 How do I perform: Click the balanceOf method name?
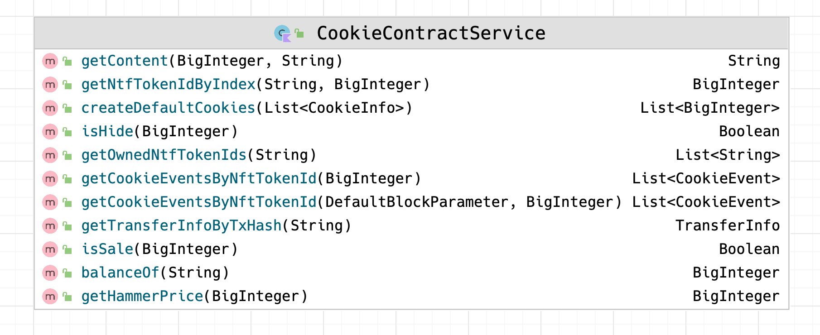point(121,273)
